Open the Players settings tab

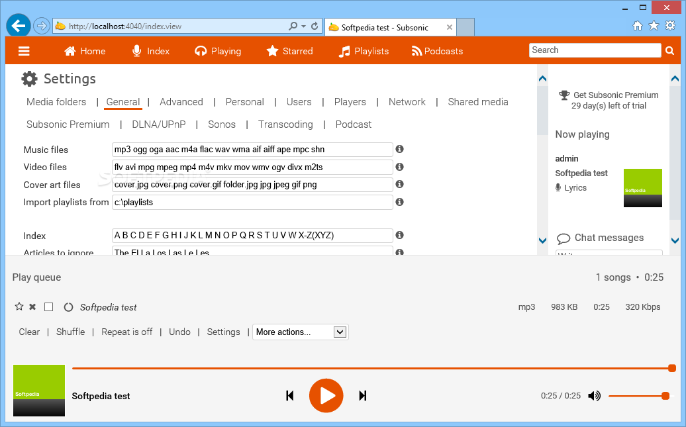(x=350, y=102)
